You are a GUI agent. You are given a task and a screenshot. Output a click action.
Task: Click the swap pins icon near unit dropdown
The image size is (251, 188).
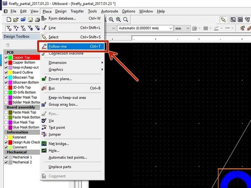click(x=243, y=28)
